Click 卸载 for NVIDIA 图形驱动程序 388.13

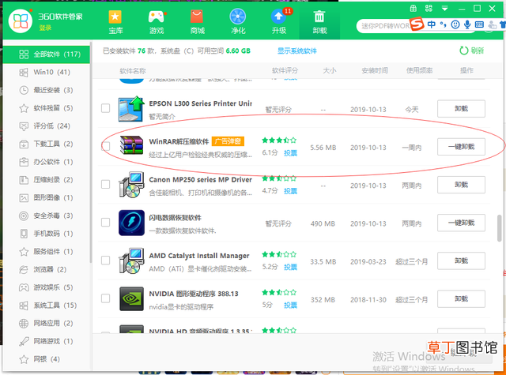(x=461, y=299)
